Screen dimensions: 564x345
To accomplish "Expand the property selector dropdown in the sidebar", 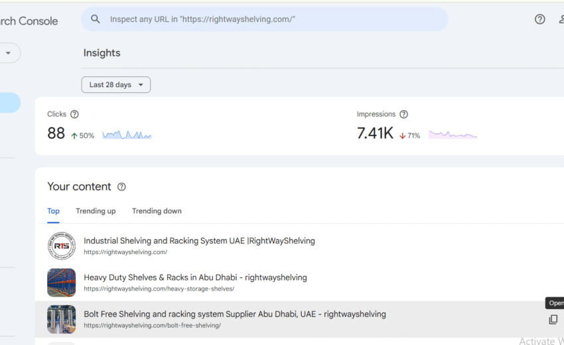I will (9, 53).
